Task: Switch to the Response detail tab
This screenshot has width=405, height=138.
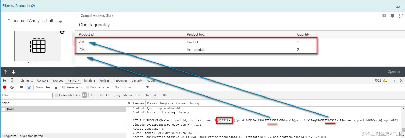Action: 167,103
